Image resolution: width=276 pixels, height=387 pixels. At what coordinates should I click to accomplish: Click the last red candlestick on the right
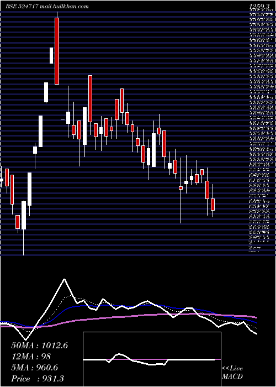pyautogui.click(x=213, y=205)
